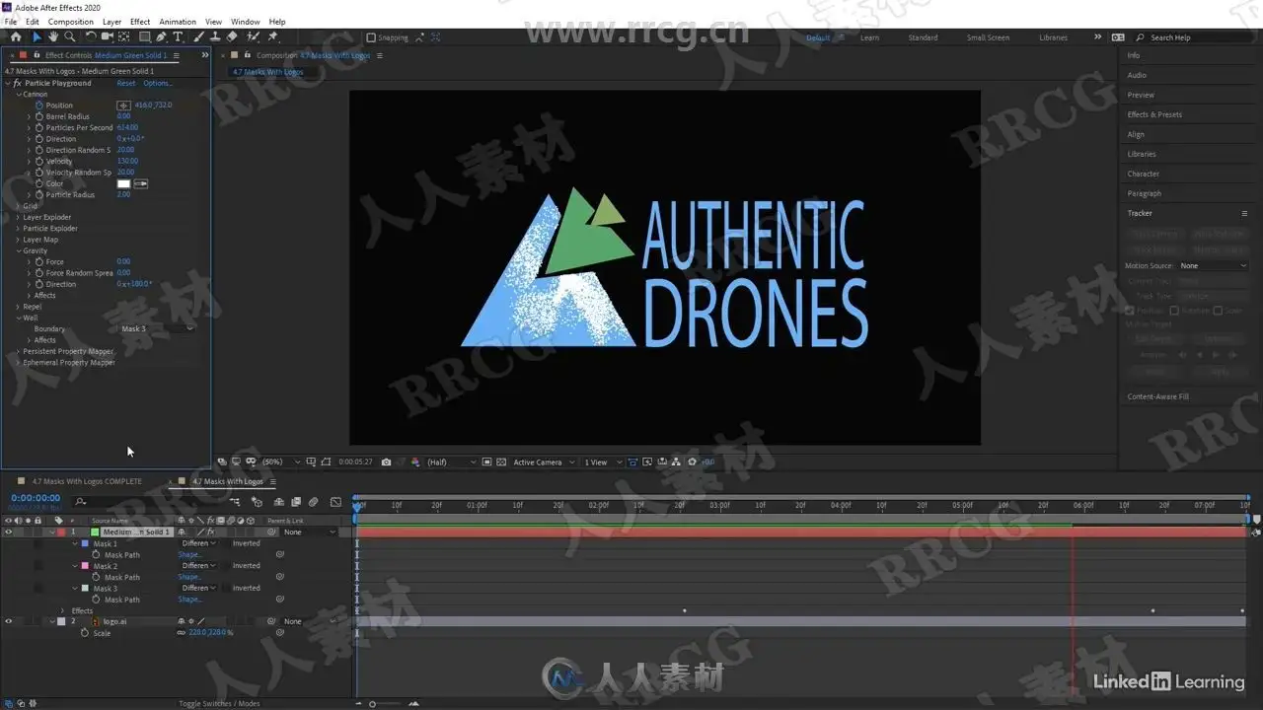Screen dimensions: 1263x710
Task: Open the Effect menu
Action: point(140,22)
